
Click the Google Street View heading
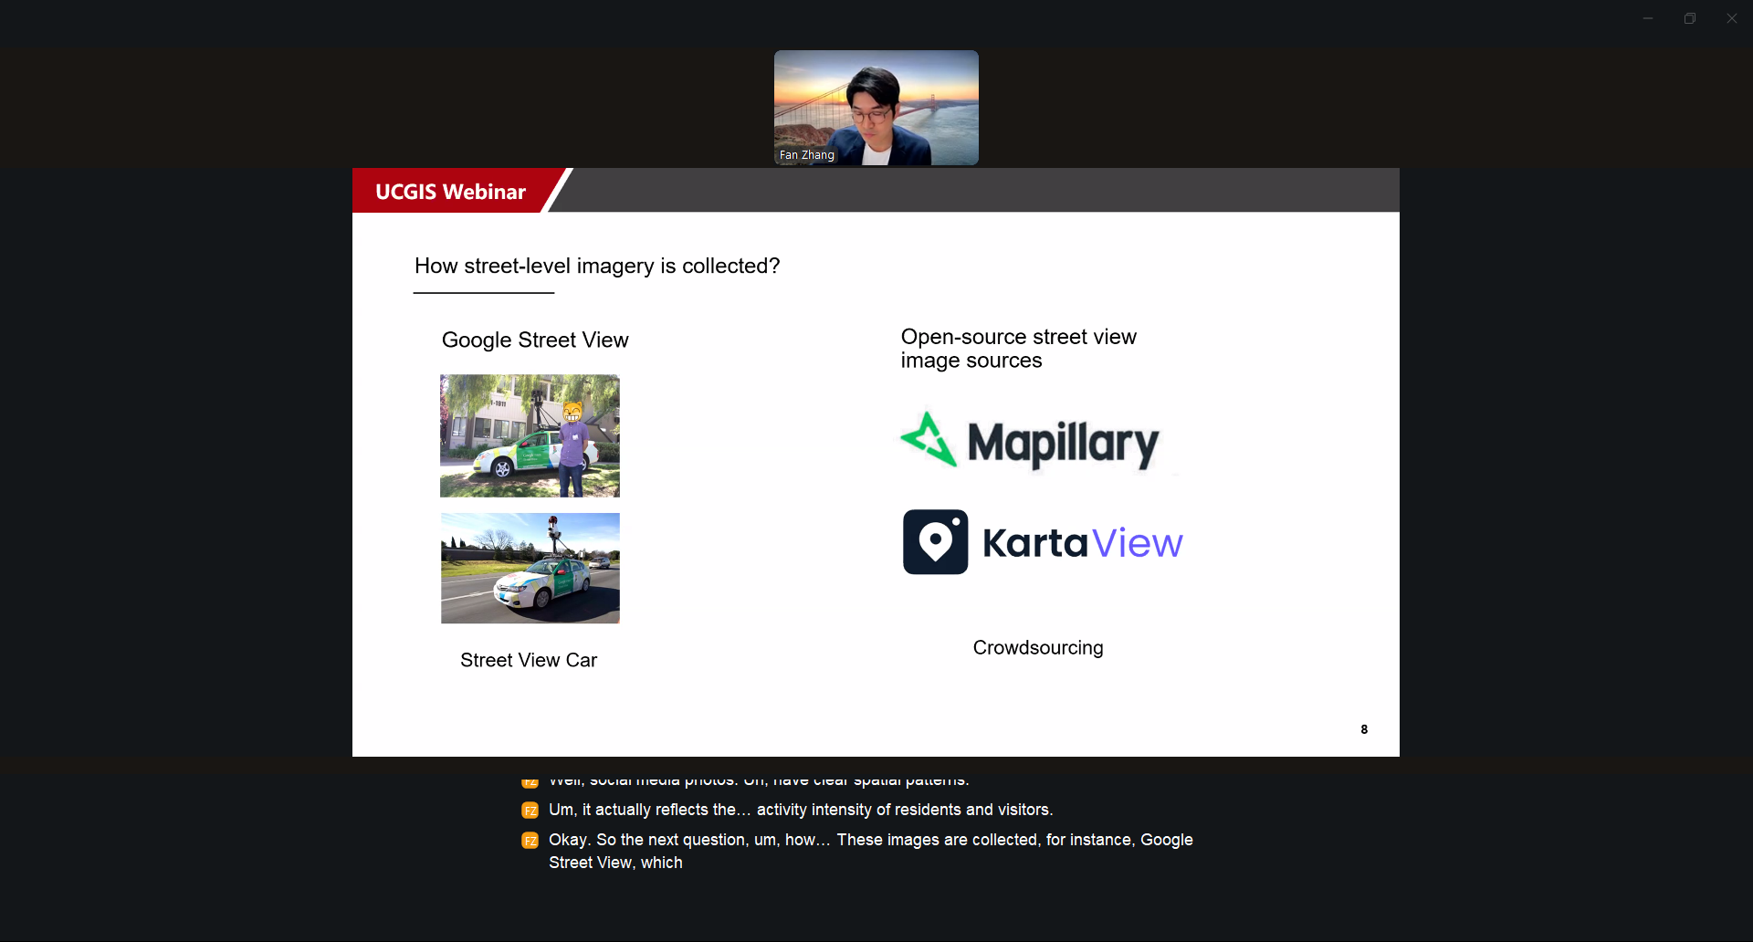[535, 340]
